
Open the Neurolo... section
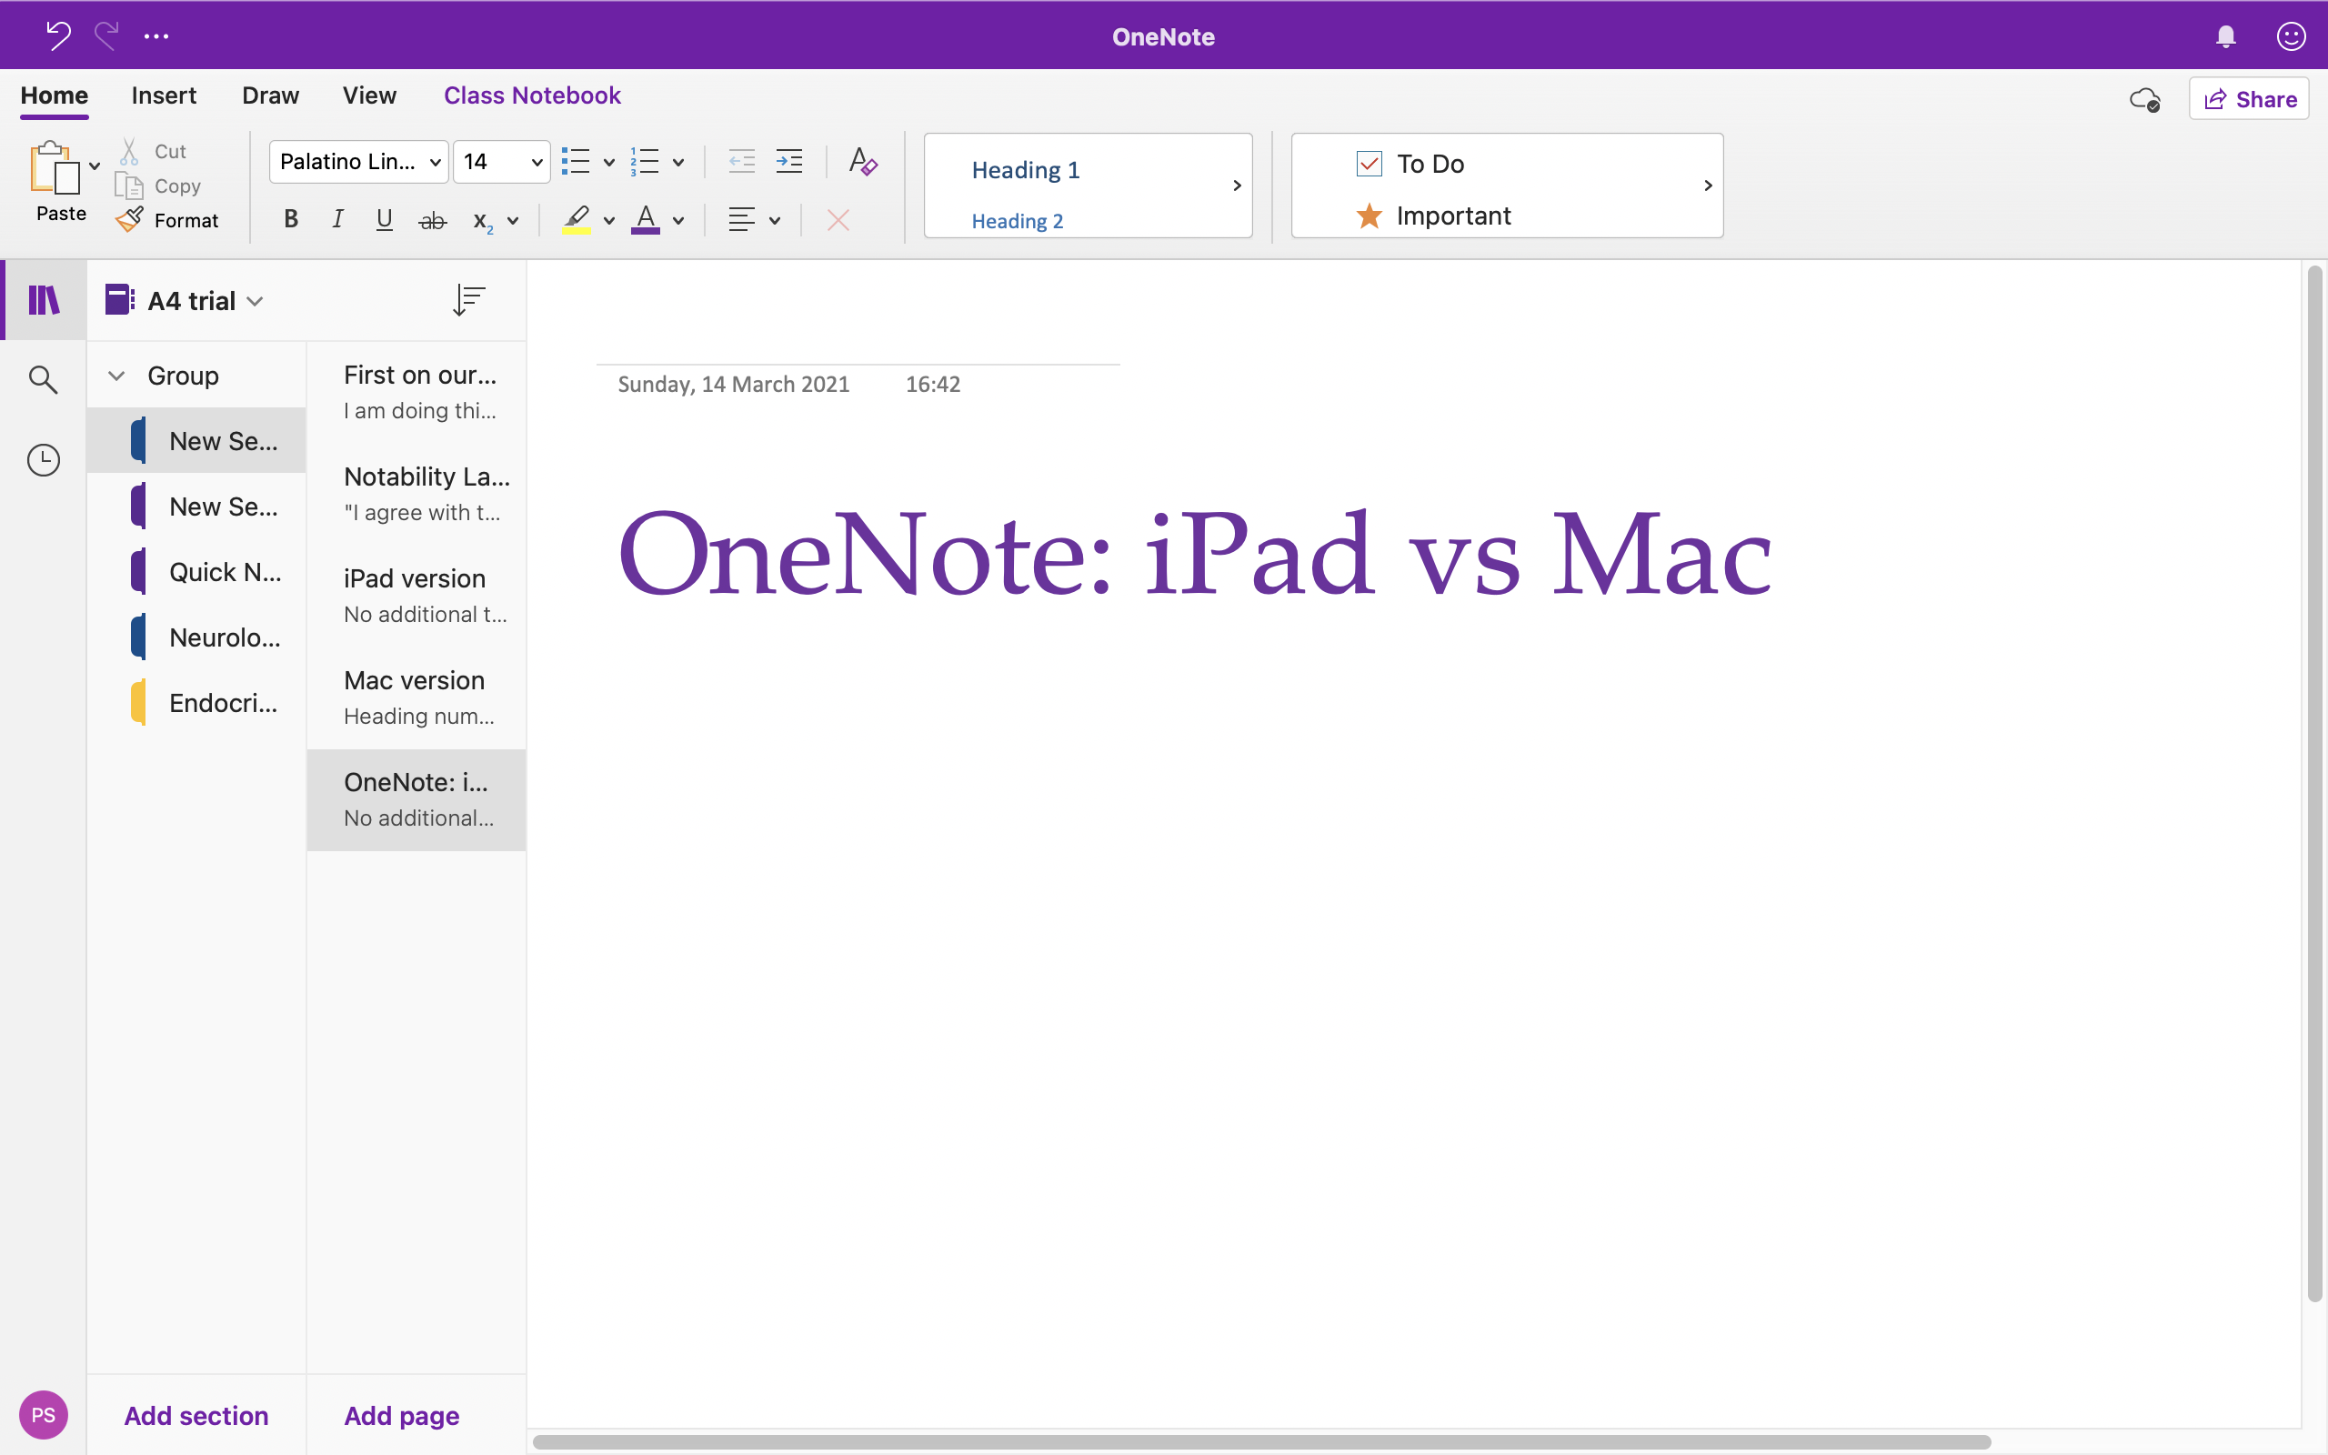(196, 637)
